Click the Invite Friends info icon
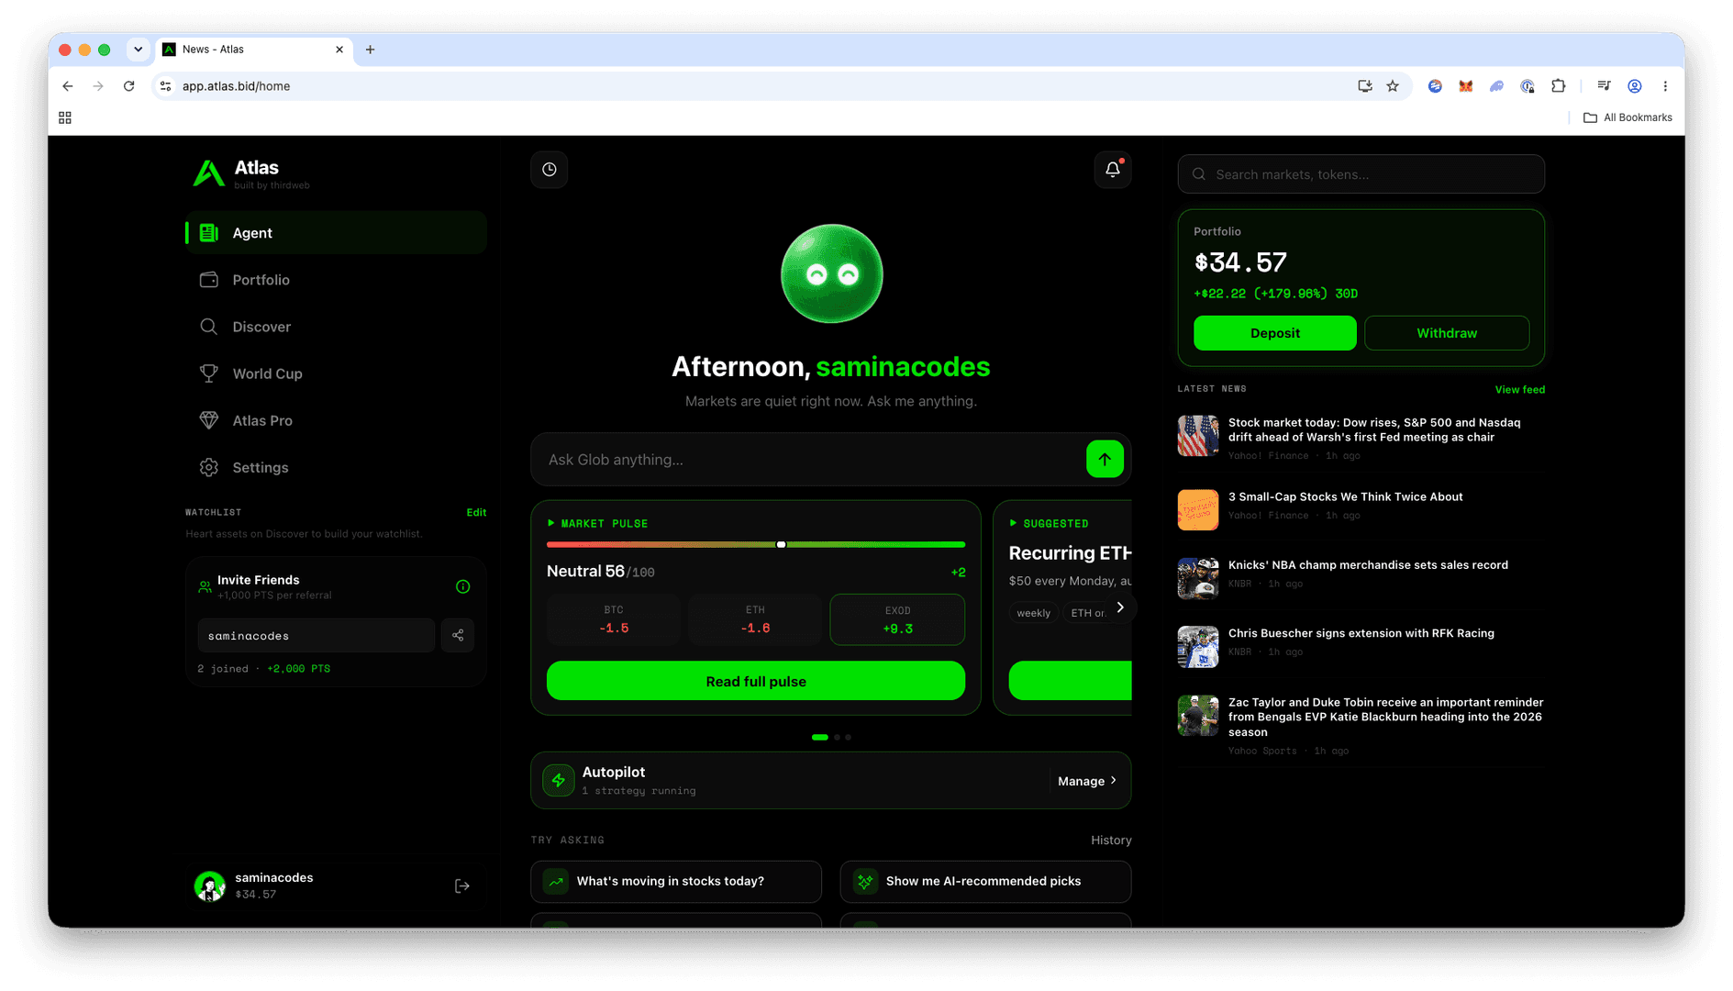This screenshot has width=1733, height=991. pos(463,587)
